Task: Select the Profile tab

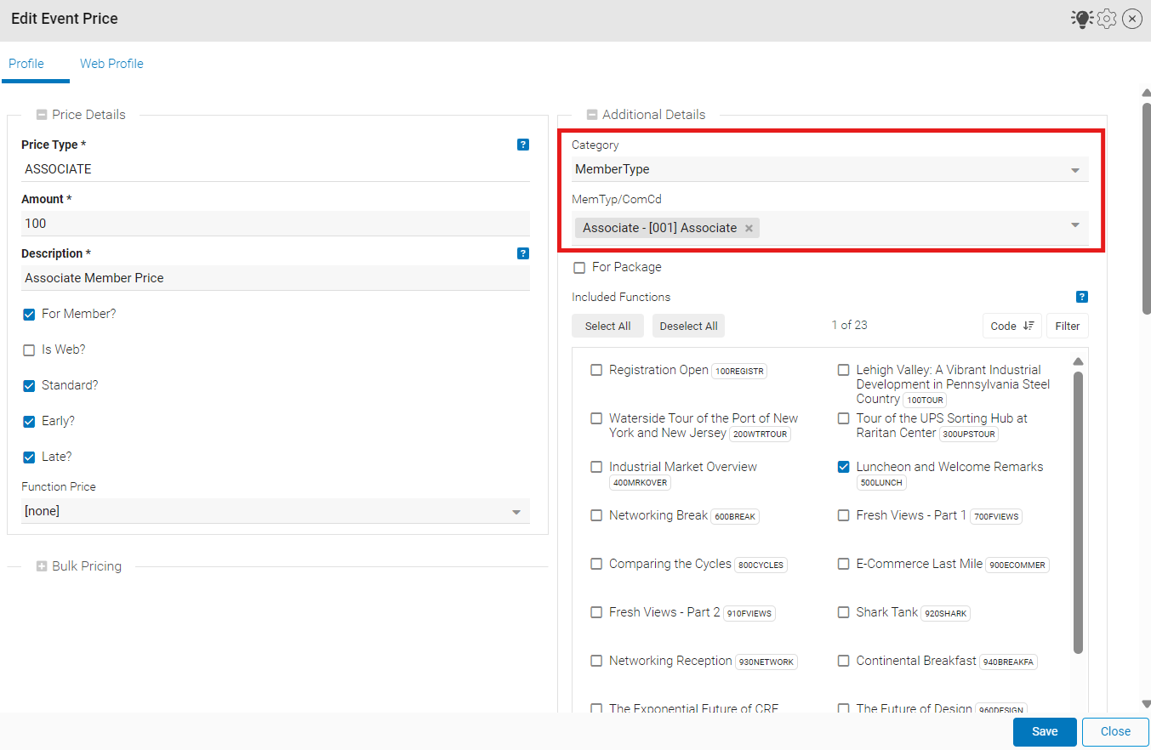Action: click(x=26, y=64)
